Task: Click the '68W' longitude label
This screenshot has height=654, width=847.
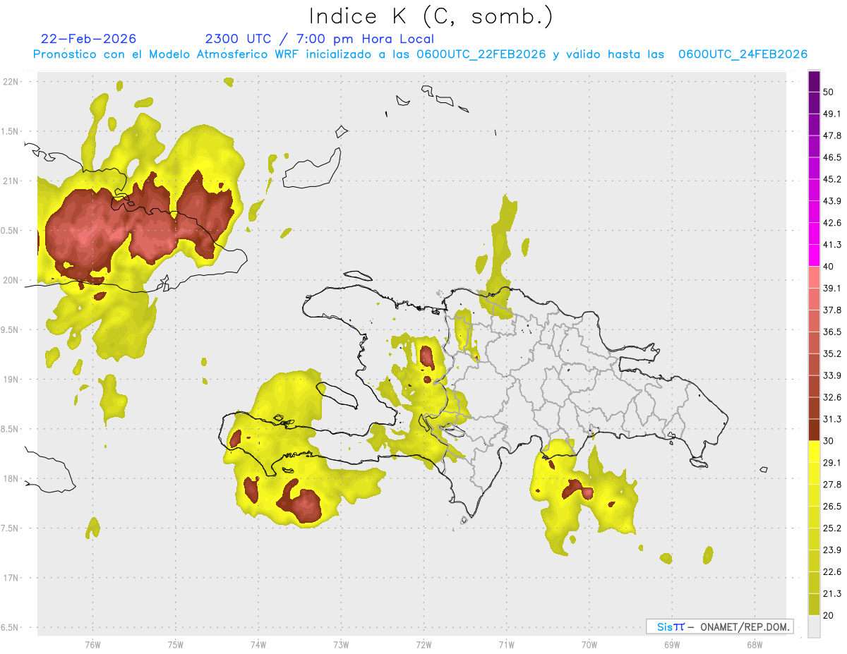Action: click(x=754, y=644)
